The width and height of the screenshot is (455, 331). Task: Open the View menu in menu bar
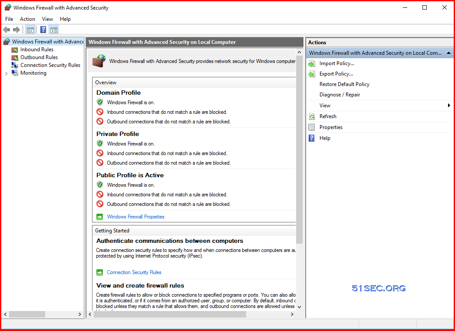48,19
